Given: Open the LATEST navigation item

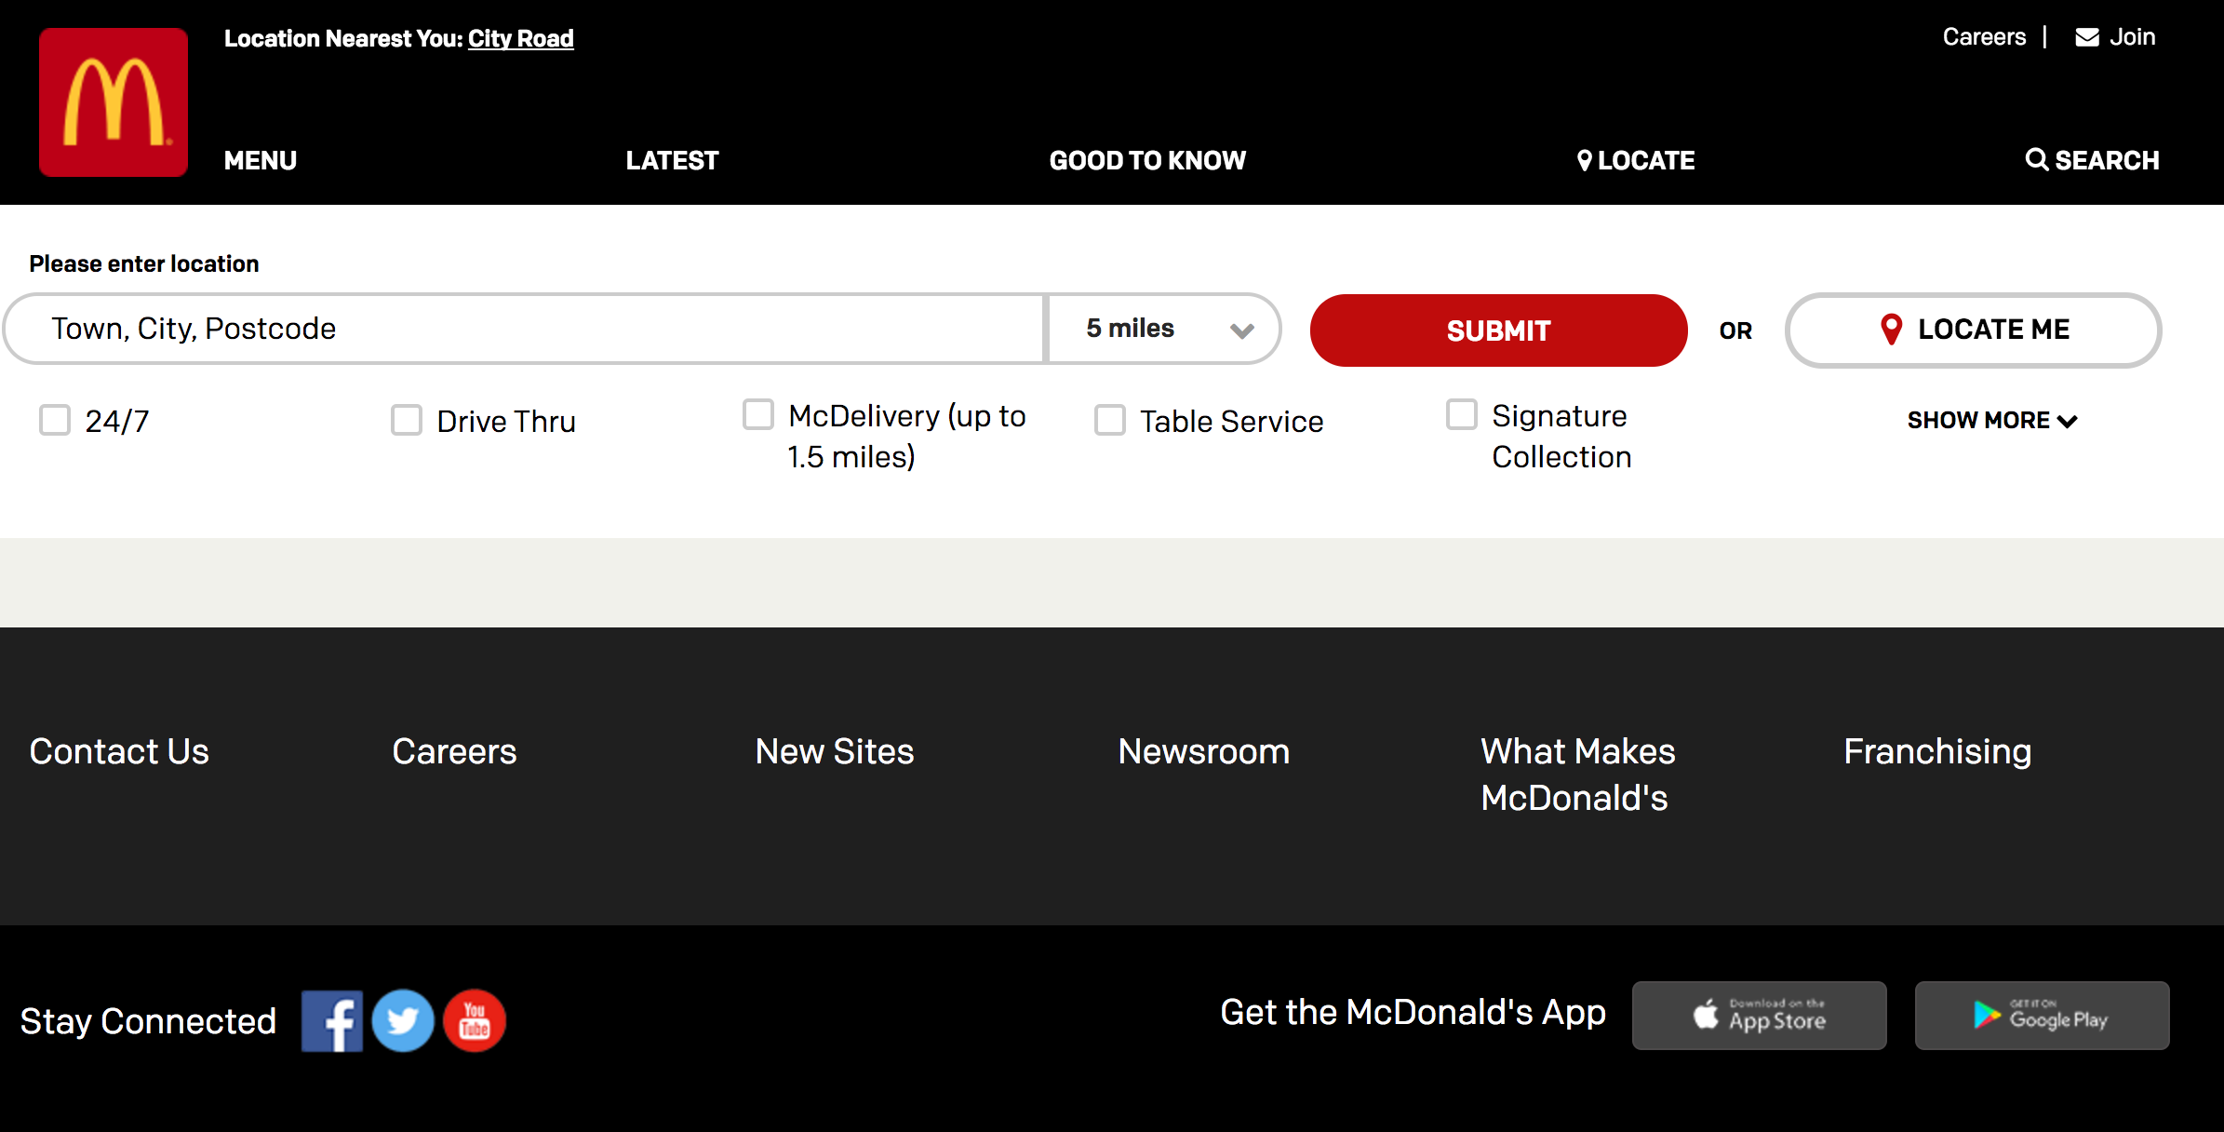Looking at the screenshot, I should [672, 161].
